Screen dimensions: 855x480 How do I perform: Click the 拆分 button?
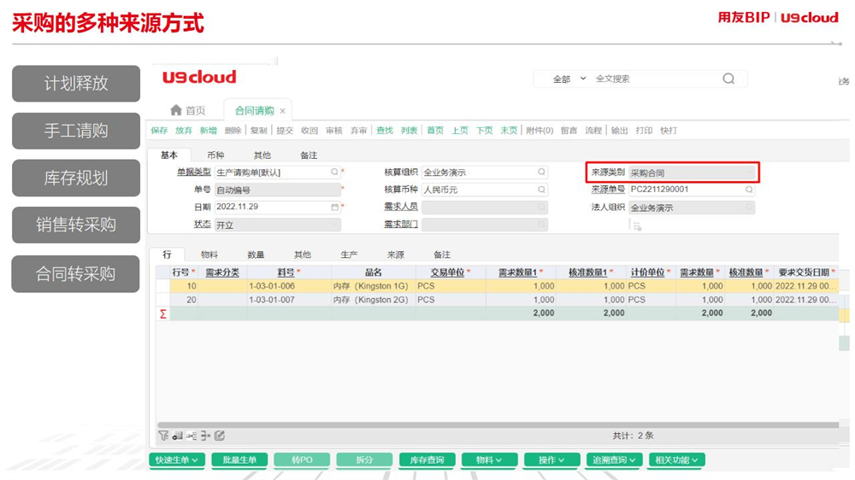coord(364,460)
